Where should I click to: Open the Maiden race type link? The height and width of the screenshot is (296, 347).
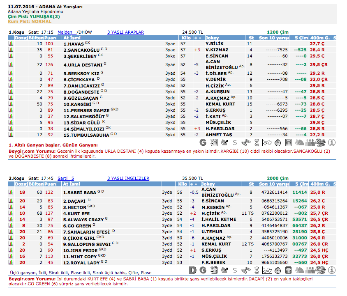click(65, 32)
